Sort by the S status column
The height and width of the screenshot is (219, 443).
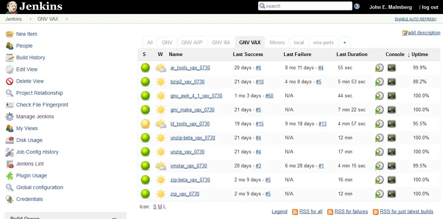click(144, 55)
